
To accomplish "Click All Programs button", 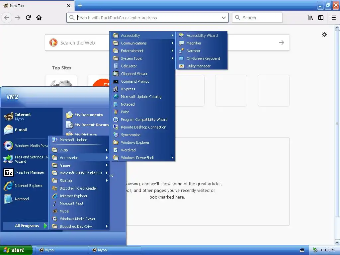I will point(25,226).
